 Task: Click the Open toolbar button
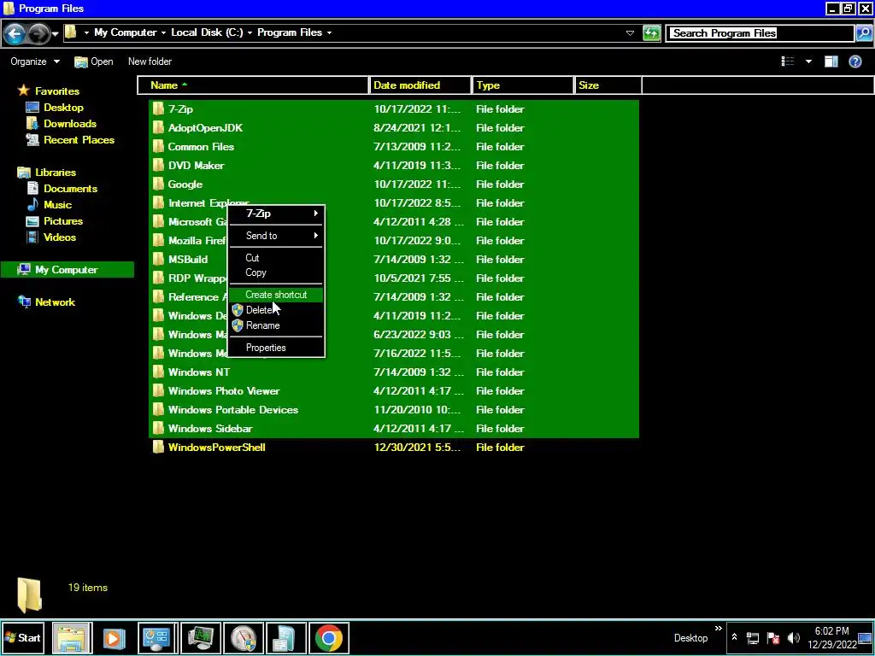click(94, 61)
